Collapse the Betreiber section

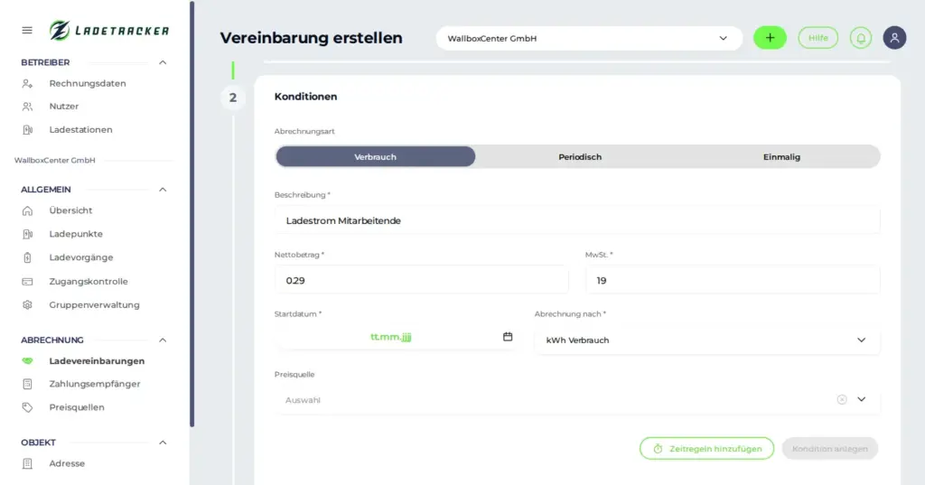(x=163, y=62)
